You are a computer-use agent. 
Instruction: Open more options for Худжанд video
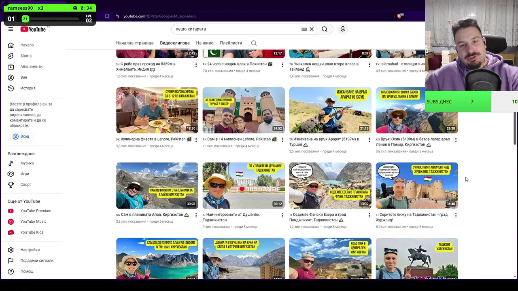tap(456, 215)
